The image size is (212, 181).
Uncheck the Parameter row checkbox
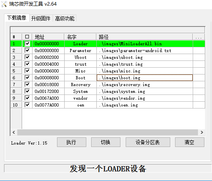coord(27,50)
